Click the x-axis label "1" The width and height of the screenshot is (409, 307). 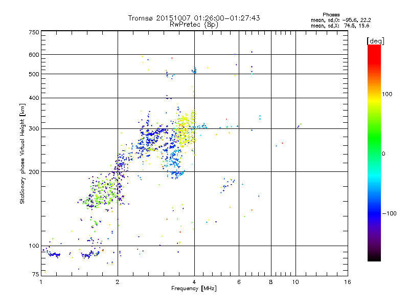pyautogui.click(x=41, y=282)
